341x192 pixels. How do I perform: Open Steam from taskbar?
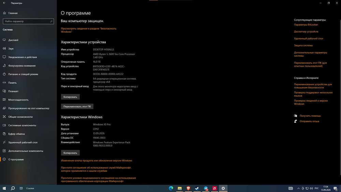click(197, 188)
